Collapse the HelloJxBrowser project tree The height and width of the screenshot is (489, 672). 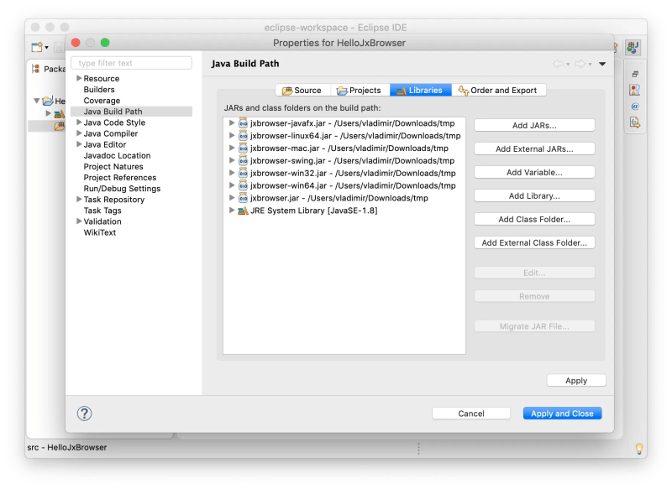(x=37, y=101)
